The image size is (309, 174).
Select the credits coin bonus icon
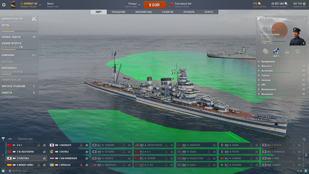pyautogui.click(x=266, y=51)
